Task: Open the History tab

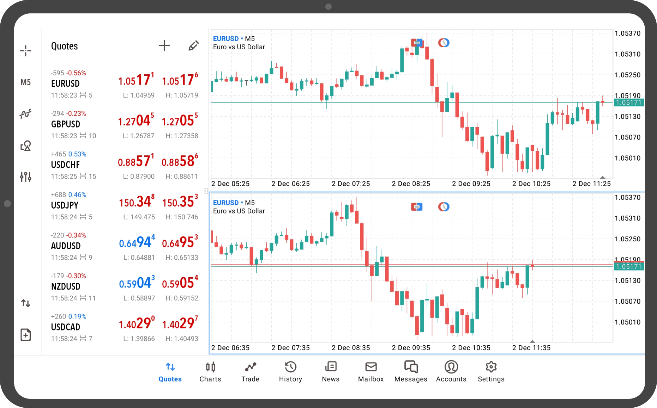Action: [x=290, y=372]
